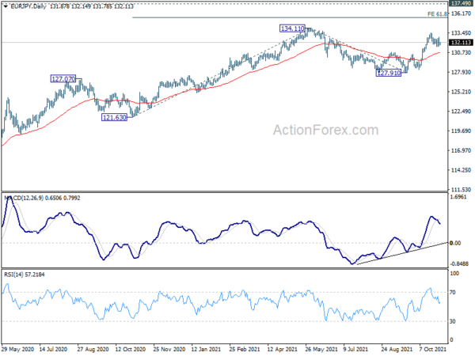
Task: Select the FE 61.8 horizontal level line
Action: [x=290, y=17]
